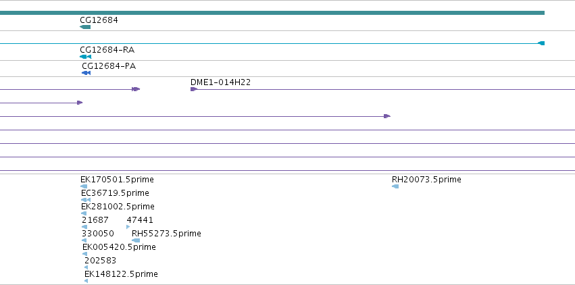Click the 21687 label
Screen dimensions: 575x285
click(x=95, y=220)
